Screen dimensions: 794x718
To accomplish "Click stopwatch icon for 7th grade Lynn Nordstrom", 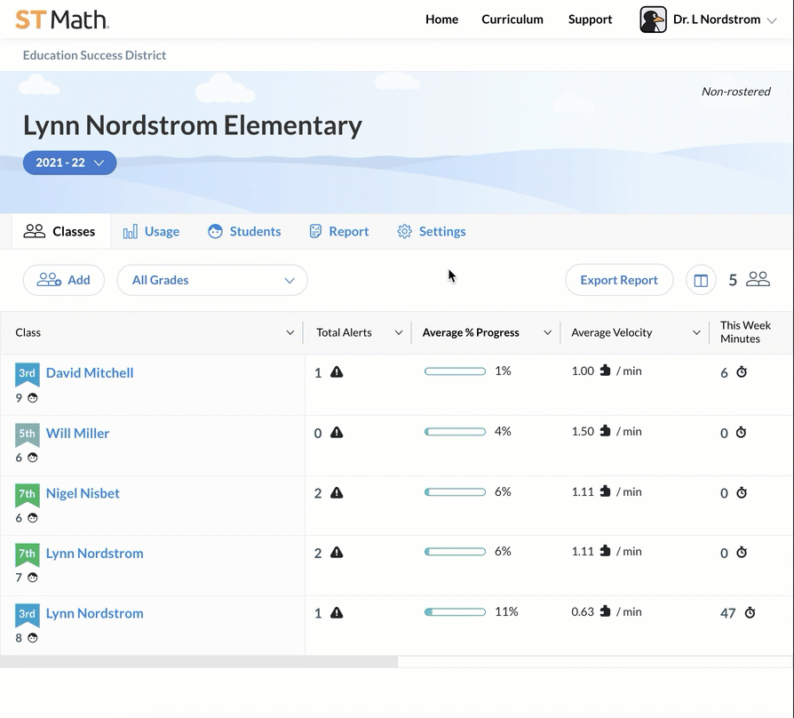I will (x=742, y=553).
